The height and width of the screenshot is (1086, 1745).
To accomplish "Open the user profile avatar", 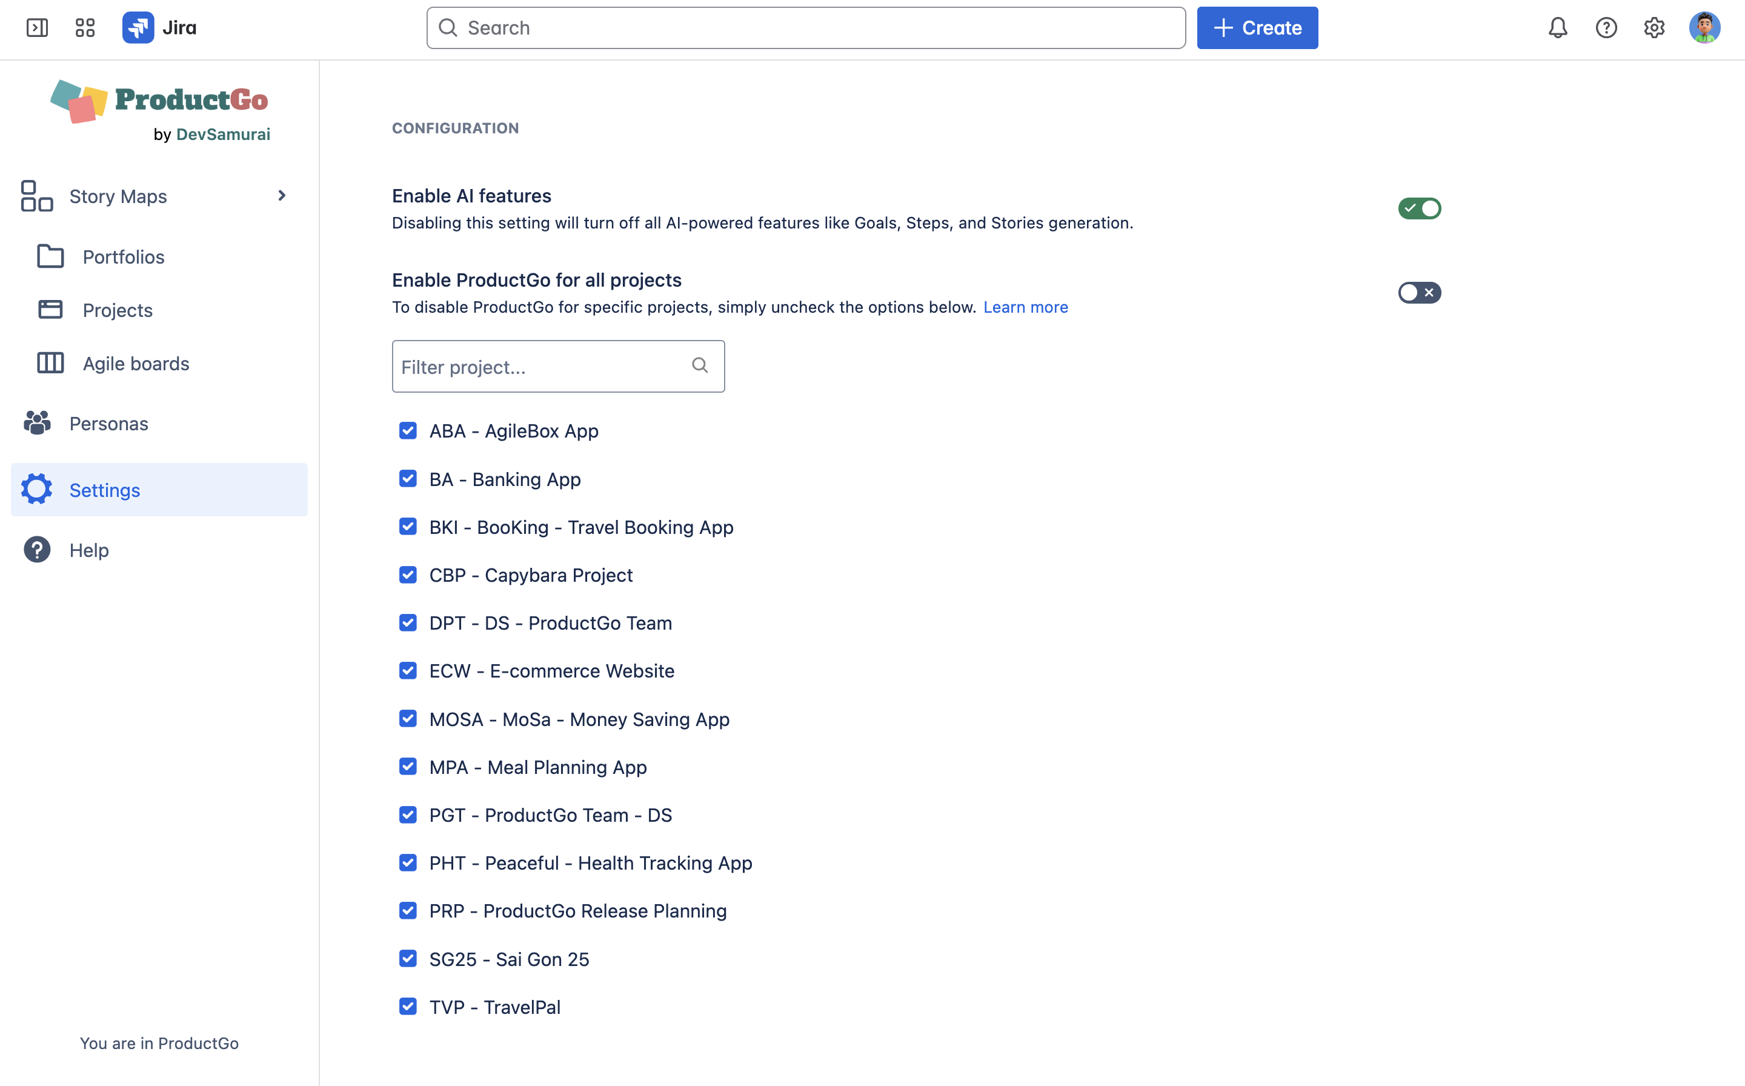I will 1704,28.
